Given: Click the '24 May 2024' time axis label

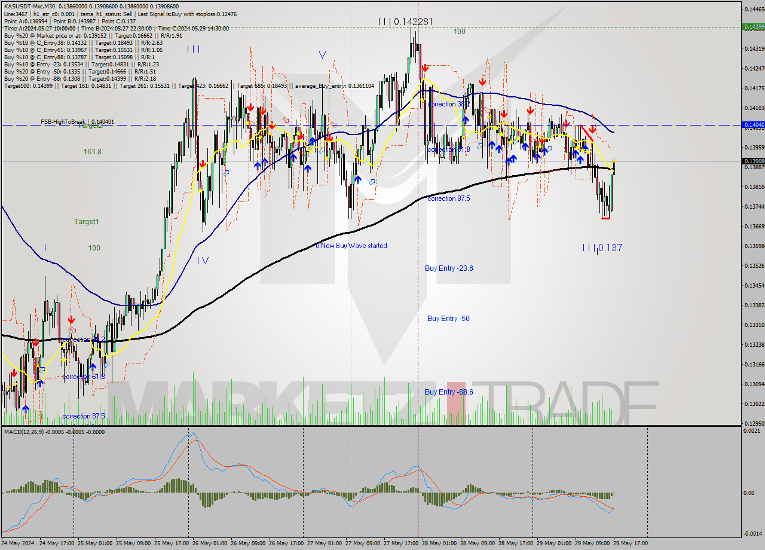Looking at the screenshot, I should 19,543.
